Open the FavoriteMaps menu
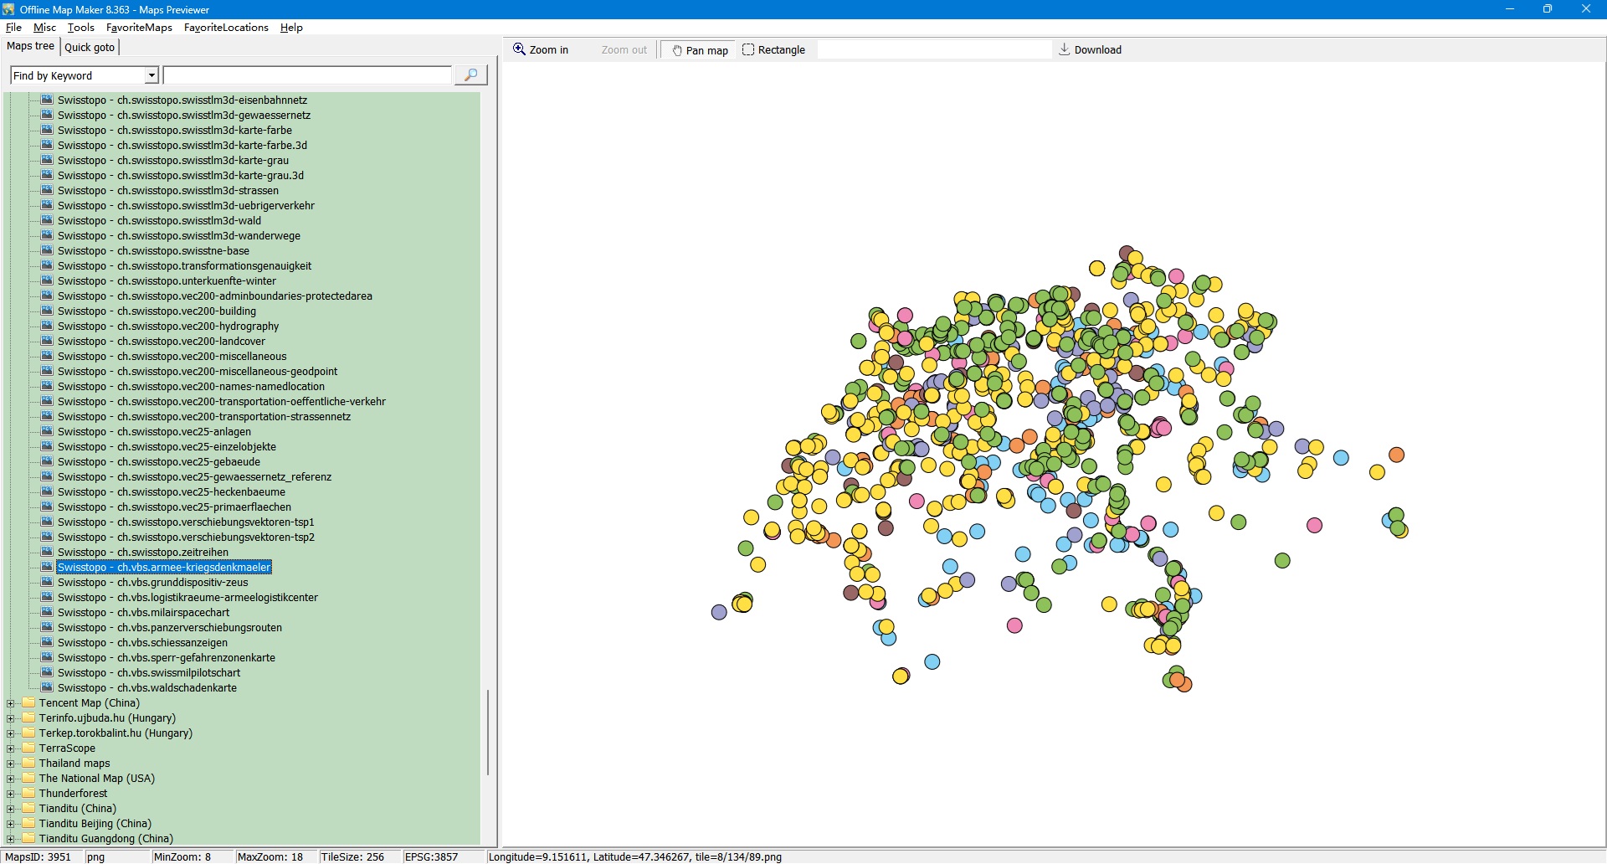Image resolution: width=1607 pixels, height=864 pixels. 139,28
